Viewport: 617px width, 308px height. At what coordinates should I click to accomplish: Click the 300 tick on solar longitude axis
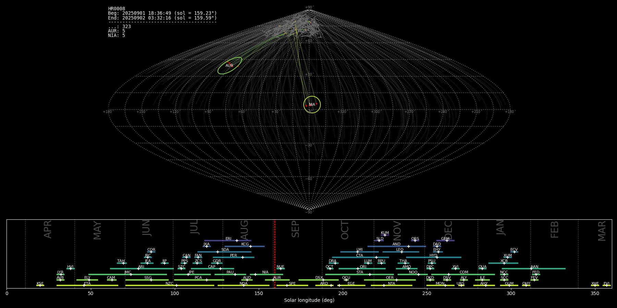click(x=511, y=293)
